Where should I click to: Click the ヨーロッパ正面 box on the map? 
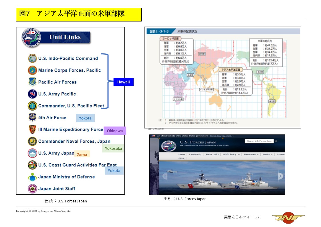(x=177, y=50)
